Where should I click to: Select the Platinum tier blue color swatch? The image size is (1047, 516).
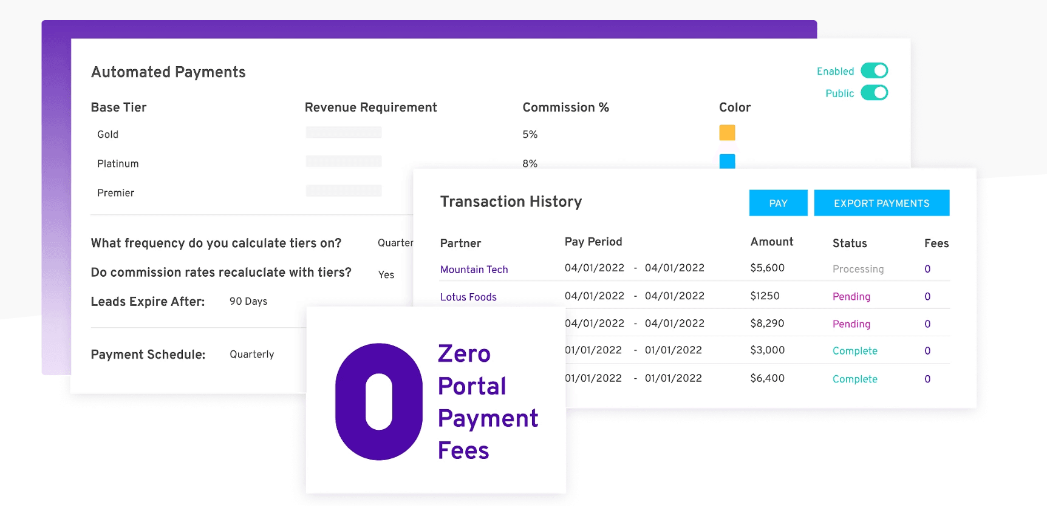click(727, 161)
